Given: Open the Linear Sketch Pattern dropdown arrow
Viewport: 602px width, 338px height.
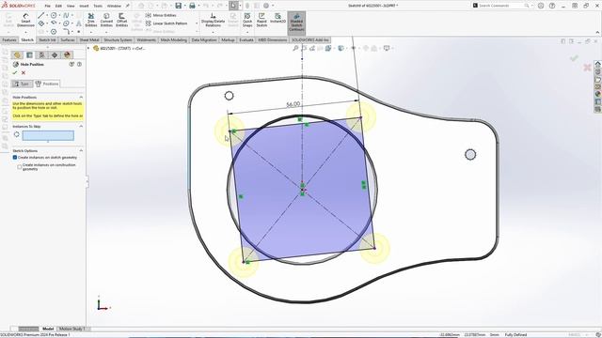Looking at the screenshot, I should [x=197, y=23].
